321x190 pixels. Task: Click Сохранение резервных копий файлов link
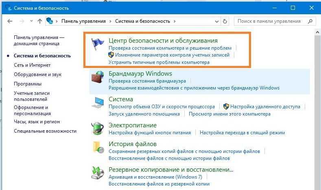tap(184, 151)
